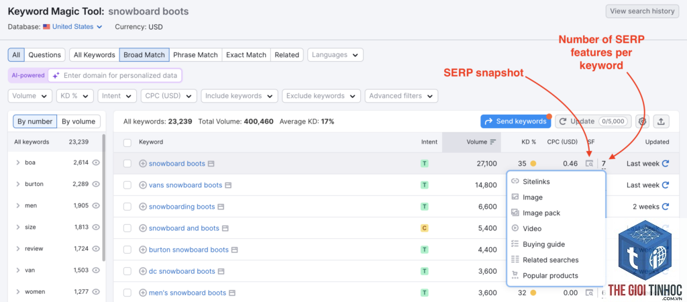The image size is (687, 302).
Task: Click the domain personalized data input field
Action: pyautogui.click(x=115, y=75)
